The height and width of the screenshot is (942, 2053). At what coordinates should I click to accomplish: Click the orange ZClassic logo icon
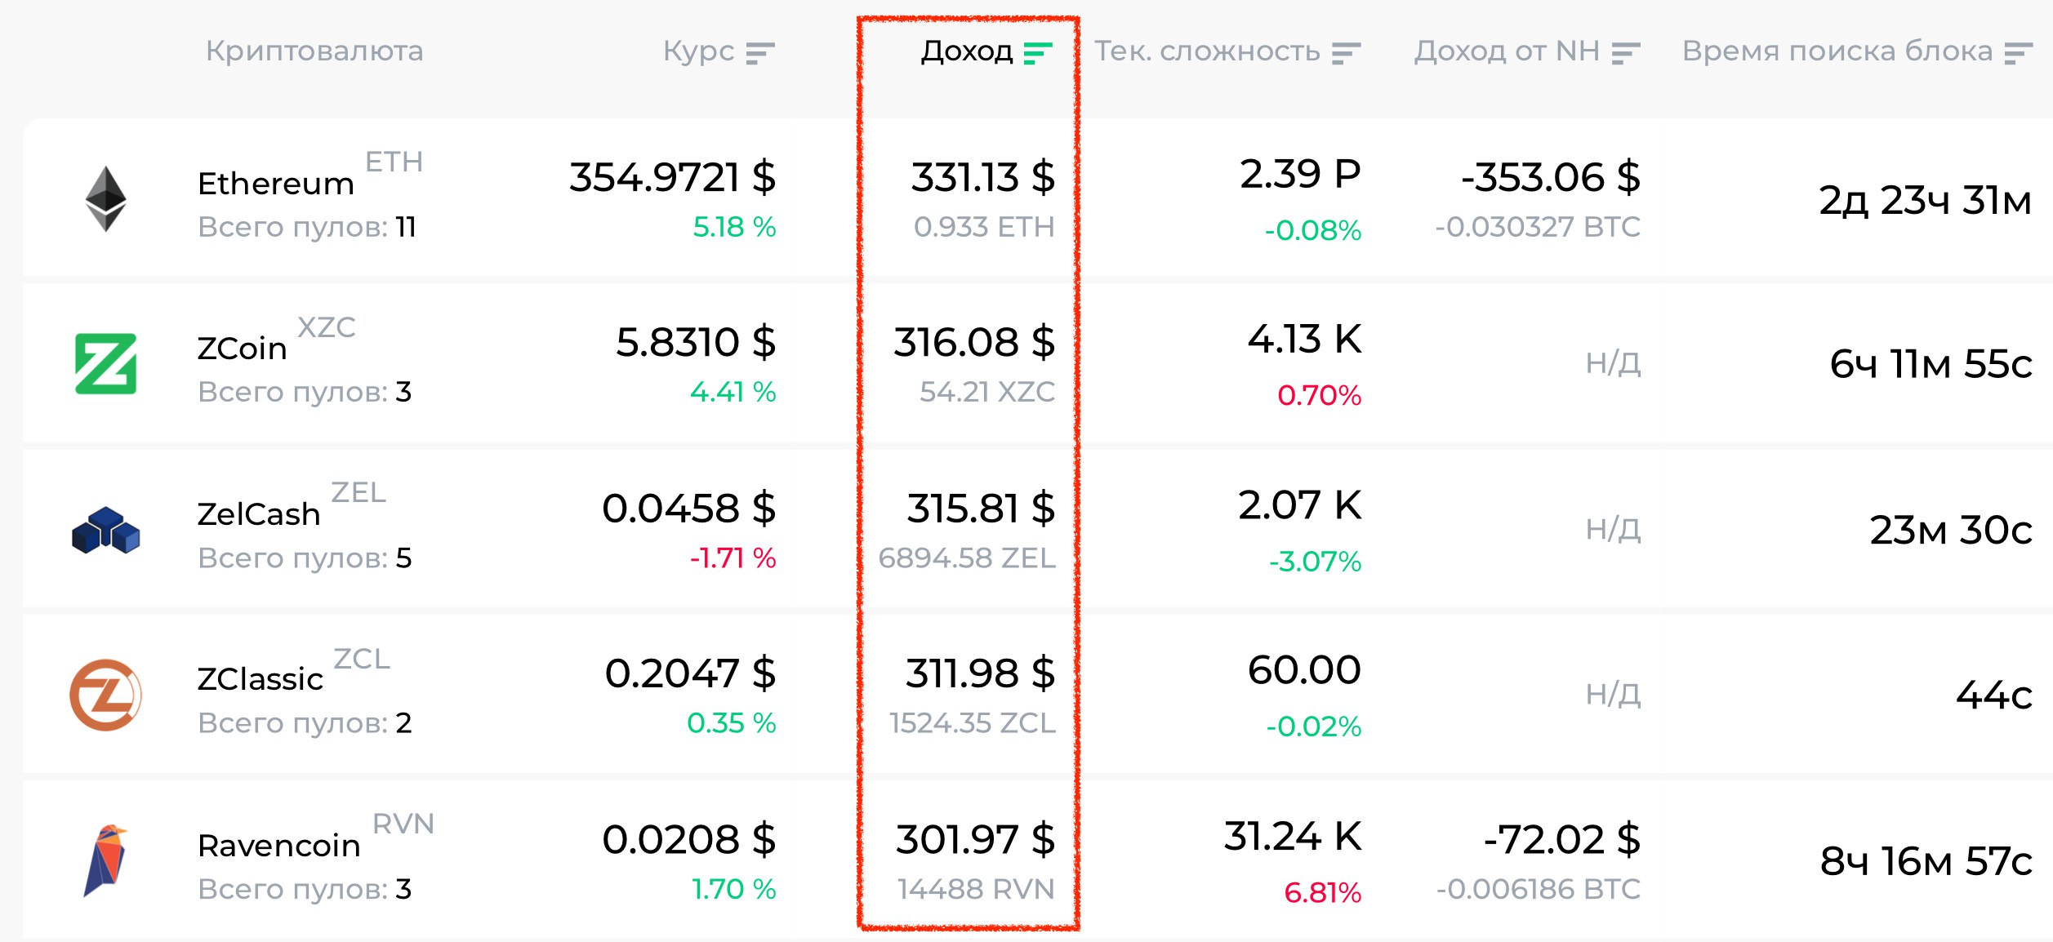click(x=106, y=695)
